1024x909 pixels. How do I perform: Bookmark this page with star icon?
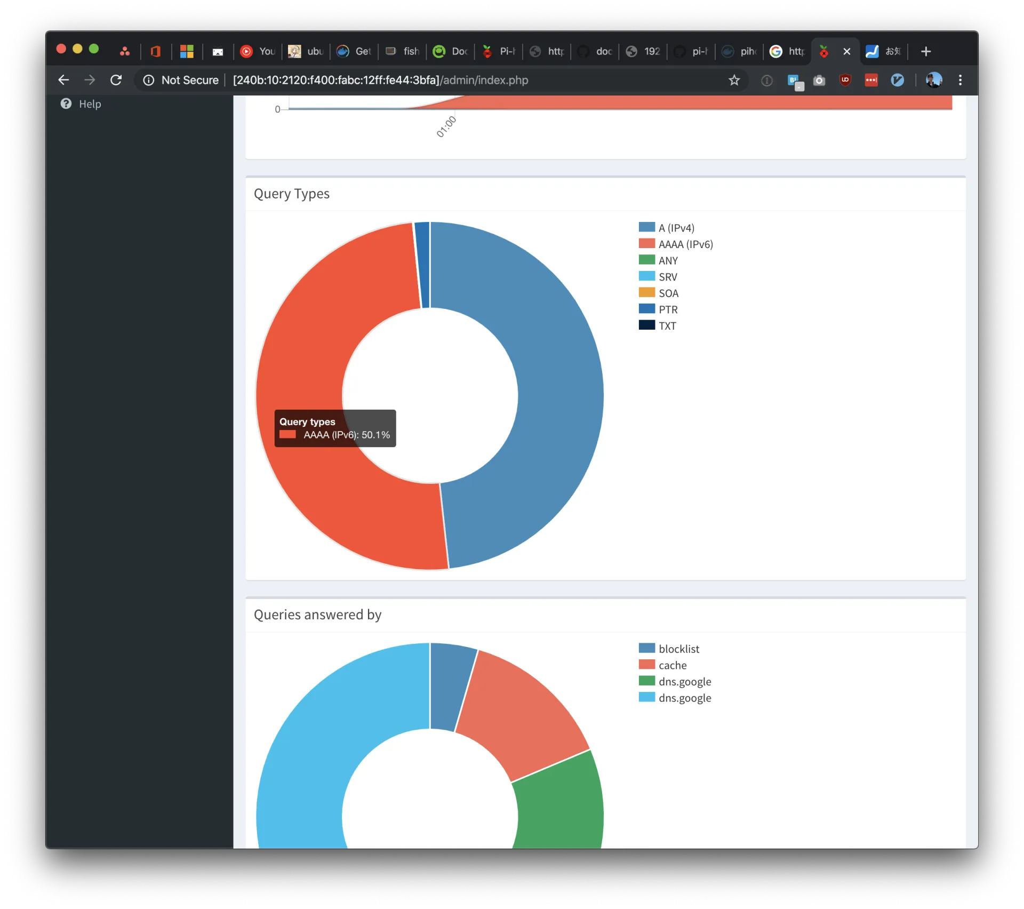(x=734, y=80)
